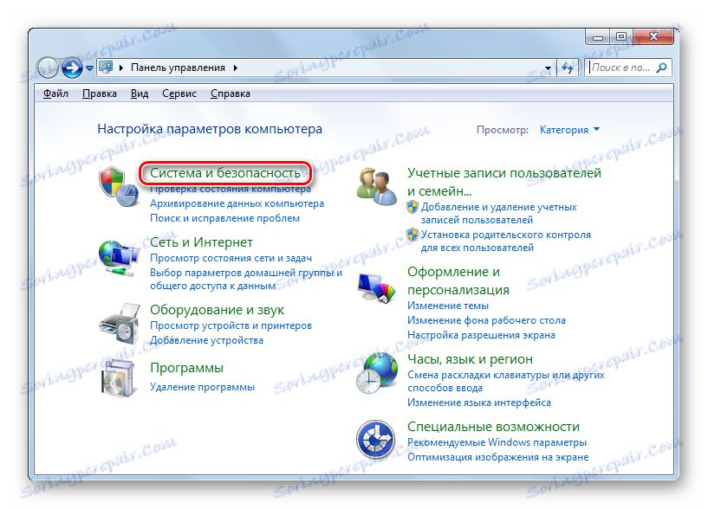Expand the Категория view-by dropdown
708x509 pixels.
tap(570, 130)
